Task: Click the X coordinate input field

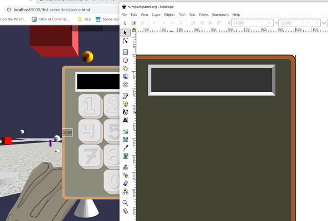Action: click(x=244, y=23)
